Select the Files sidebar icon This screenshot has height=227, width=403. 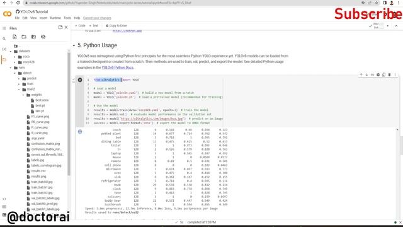[4, 60]
